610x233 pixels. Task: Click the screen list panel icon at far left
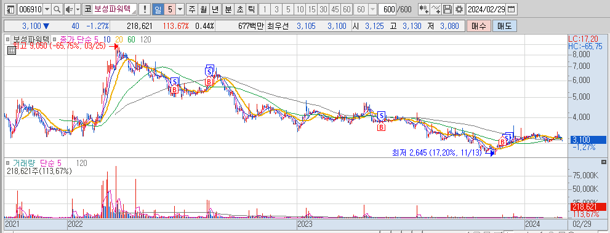coord(11,9)
